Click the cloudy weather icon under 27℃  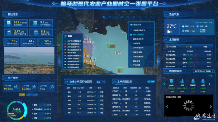[169, 32]
